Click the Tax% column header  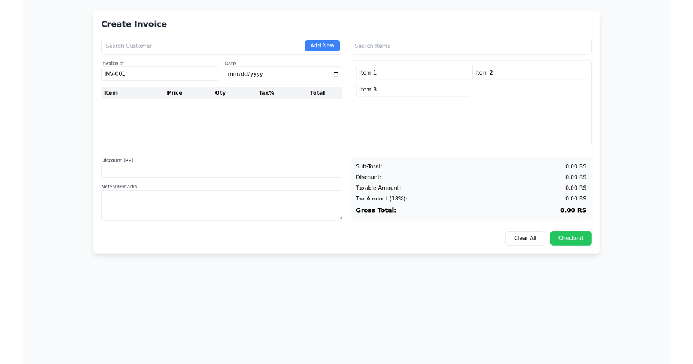tap(266, 93)
